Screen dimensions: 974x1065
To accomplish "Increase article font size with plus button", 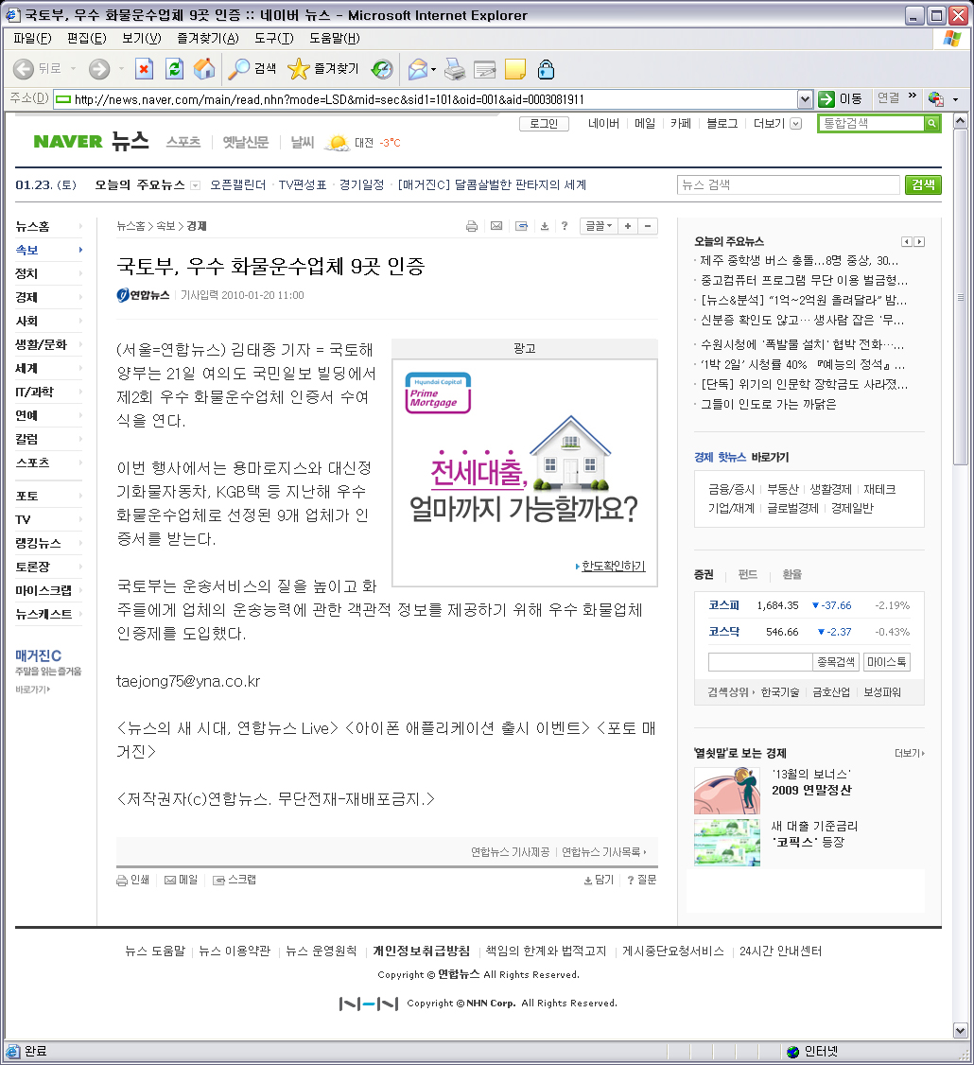I will point(628,226).
